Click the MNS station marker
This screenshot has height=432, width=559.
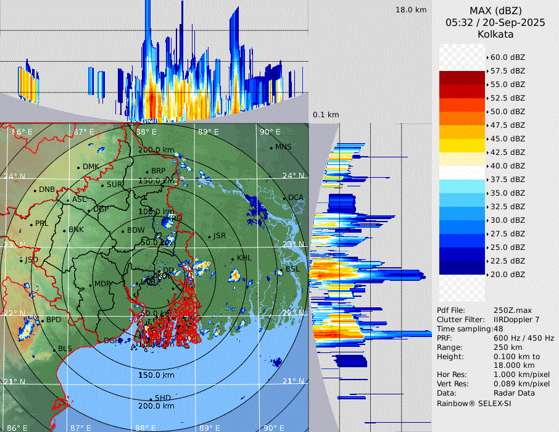(x=271, y=147)
